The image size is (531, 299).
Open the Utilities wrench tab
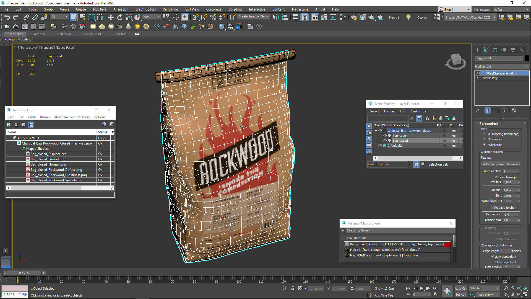(x=522, y=50)
